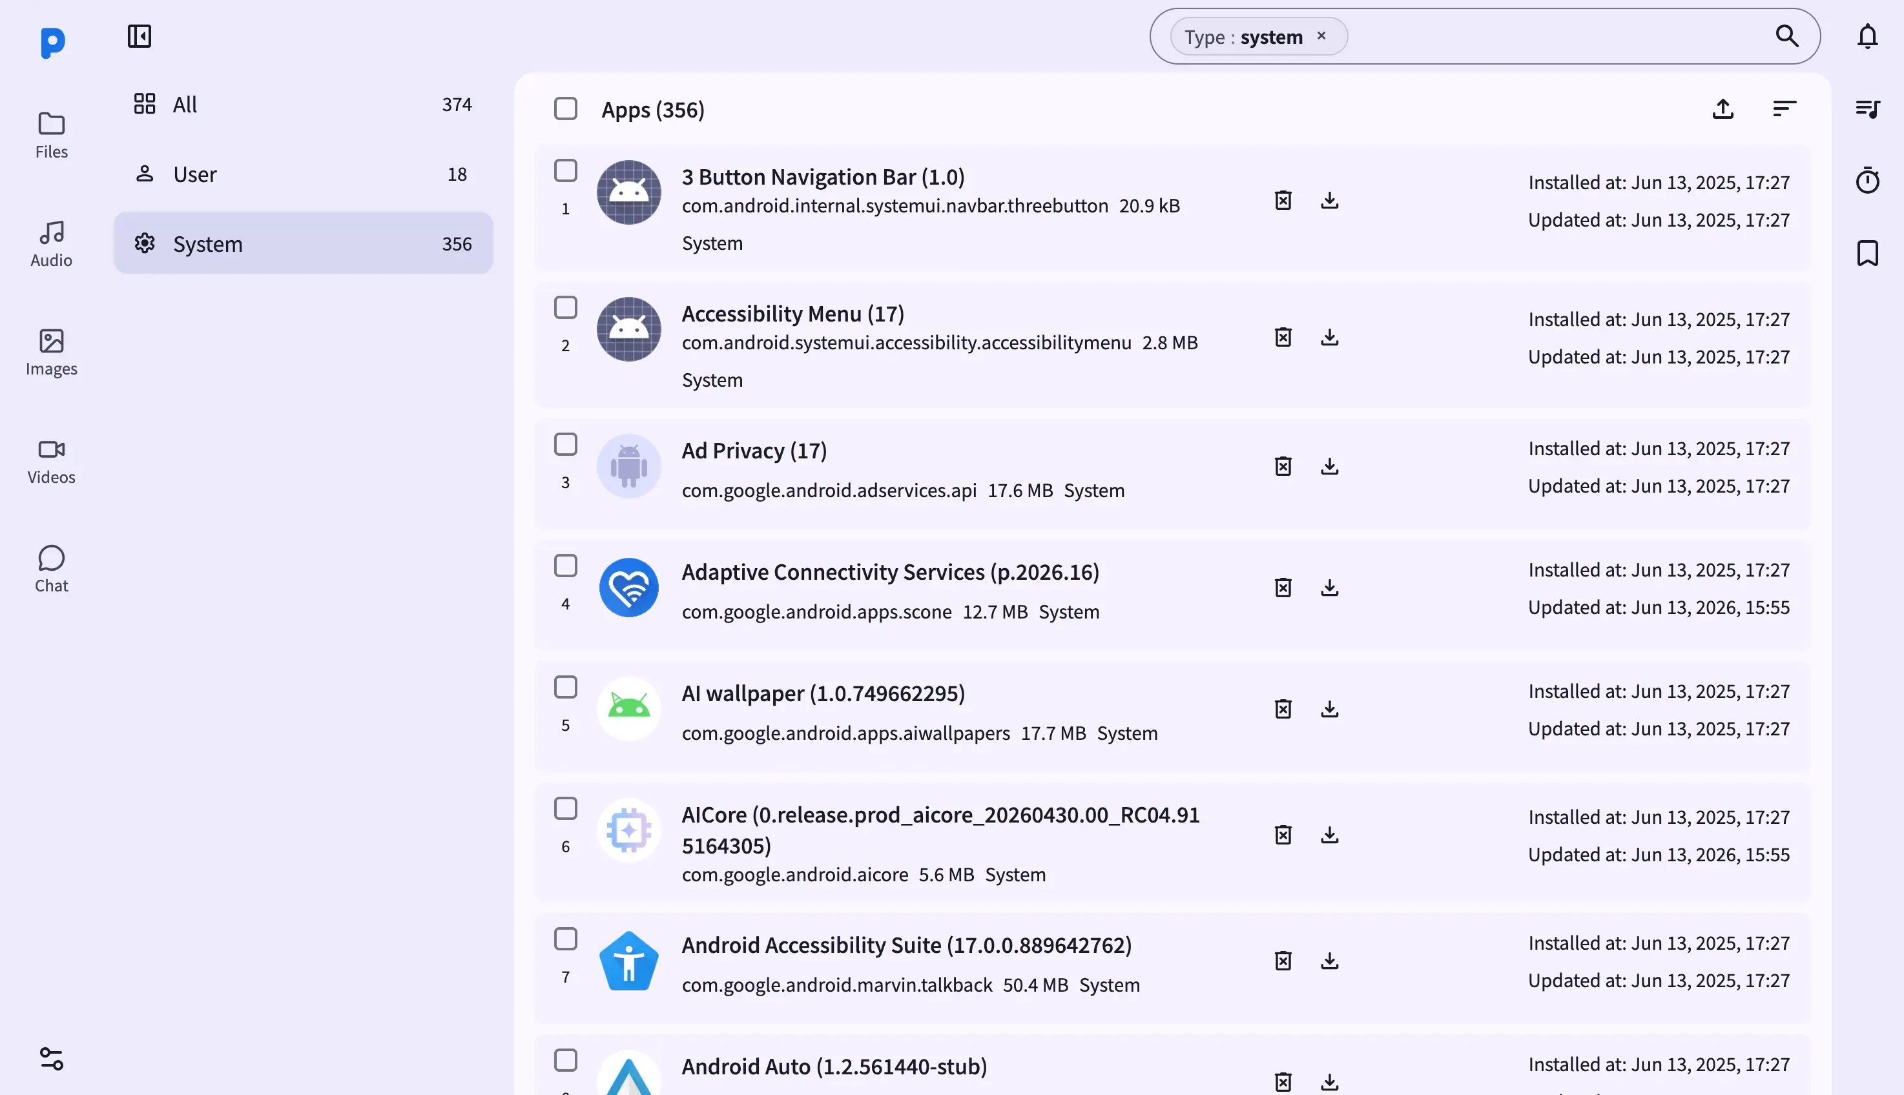
Task: Check the Android Accessibility Suite checkbox
Action: (565, 939)
